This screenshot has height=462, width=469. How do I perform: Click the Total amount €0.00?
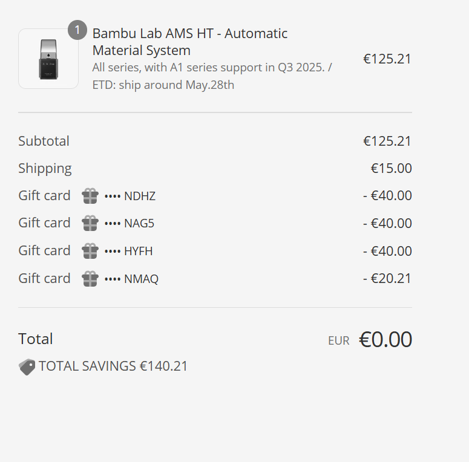click(385, 339)
